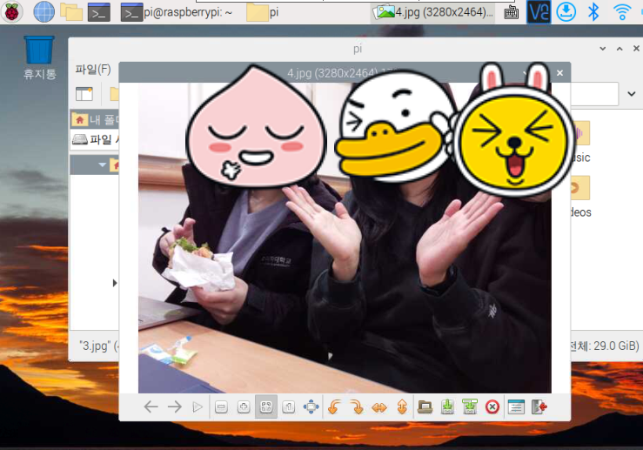643x450 pixels.
Task: Select 4.jpg taskbar window button
Action: [434, 12]
